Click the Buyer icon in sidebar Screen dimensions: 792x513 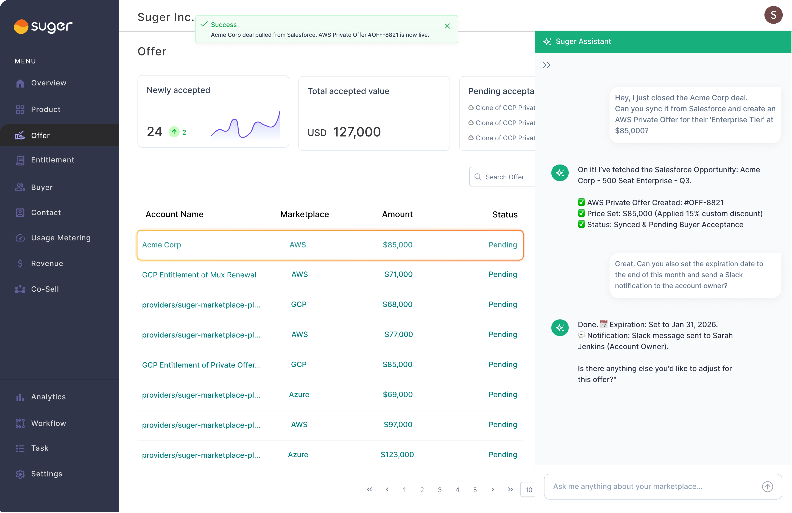pos(20,187)
